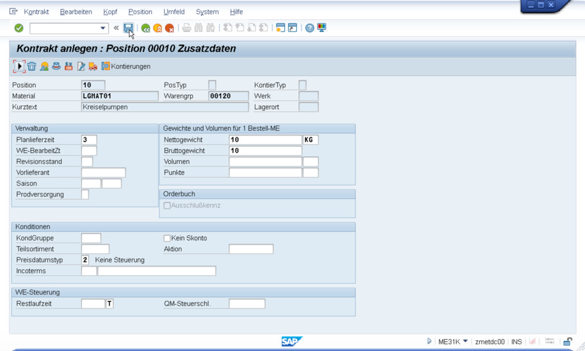585x351 pixels.
Task: Click the red Cancel icon
Action: point(170,28)
